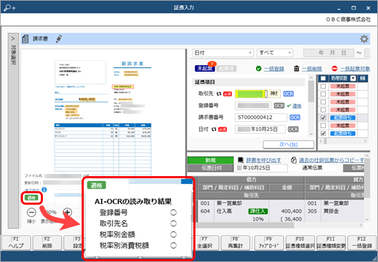Image resolution: width=378 pixels, height=262 pixels.
Task: Uncheck the last 起票待ち row checkbox
Action: coord(323,134)
